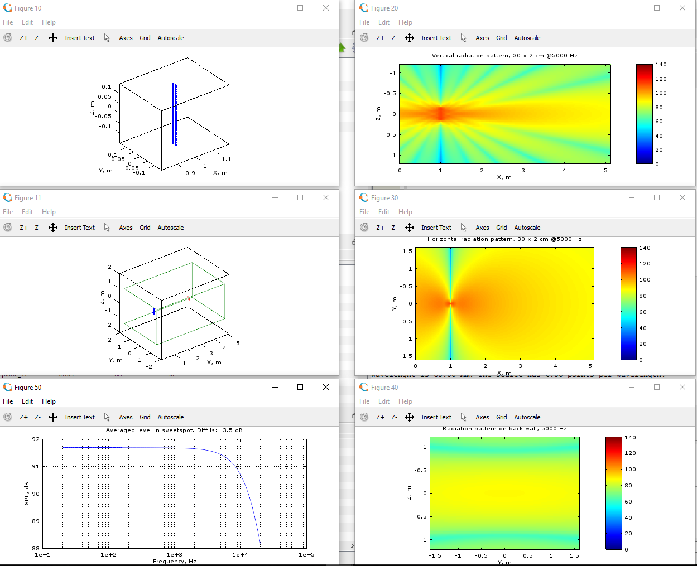Click Z+ zoom in on Figure 11
Viewport: 697px width, 566px height.
[24, 228]
